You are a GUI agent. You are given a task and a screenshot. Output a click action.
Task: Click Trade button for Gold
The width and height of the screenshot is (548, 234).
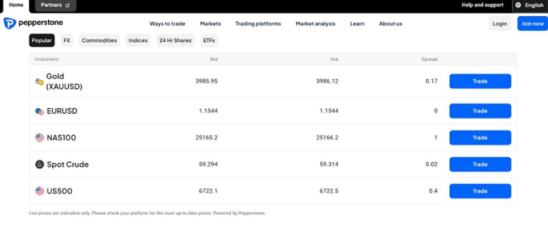click(480, 81)
